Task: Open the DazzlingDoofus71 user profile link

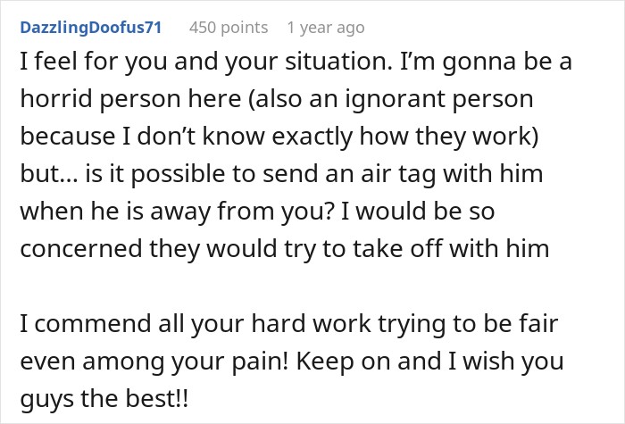Action: click(x=91, y=28)
